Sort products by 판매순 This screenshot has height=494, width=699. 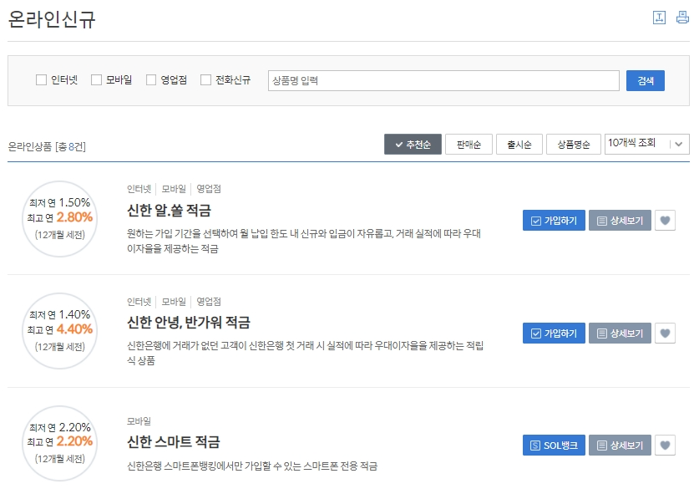point(469,144)
